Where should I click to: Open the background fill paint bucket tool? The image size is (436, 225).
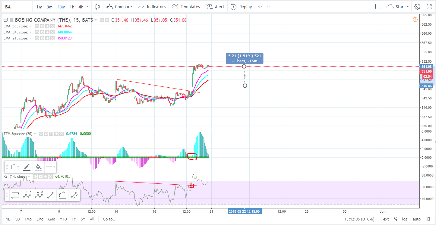[x=39, y=167]
